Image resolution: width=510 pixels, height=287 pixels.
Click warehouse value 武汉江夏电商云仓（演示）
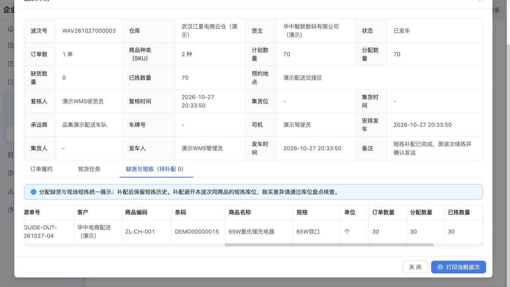coord(210,31)
